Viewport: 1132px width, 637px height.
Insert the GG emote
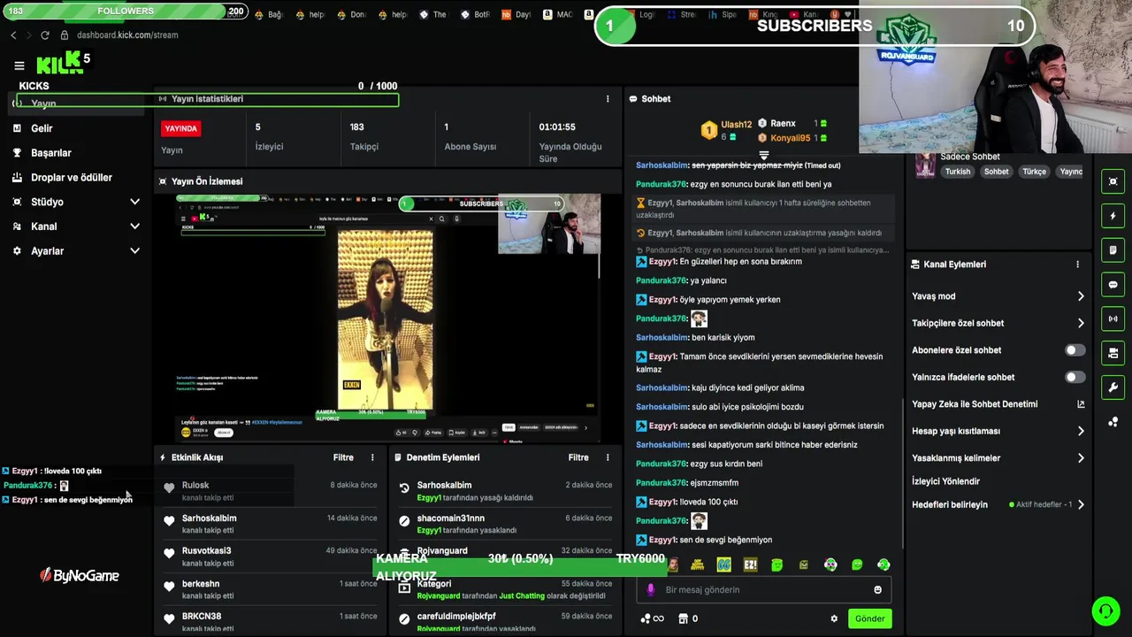click(724, 564)
